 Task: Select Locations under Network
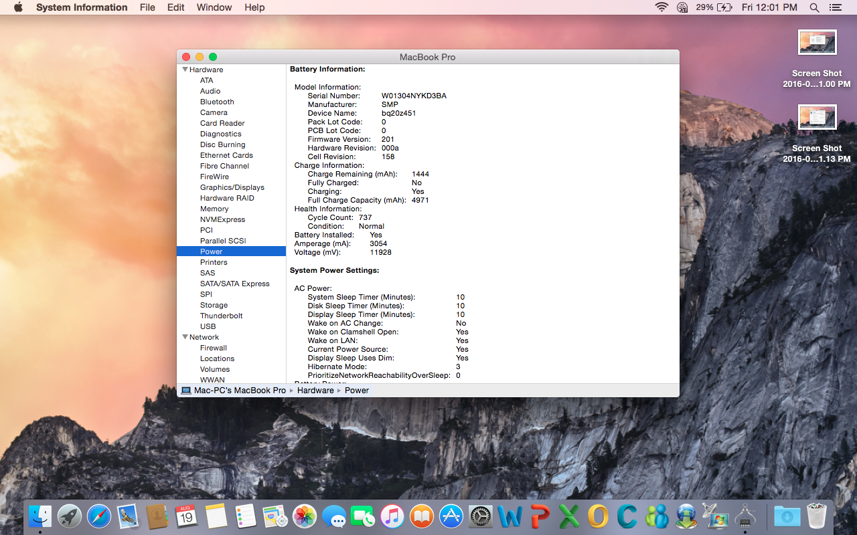[217, 358]
